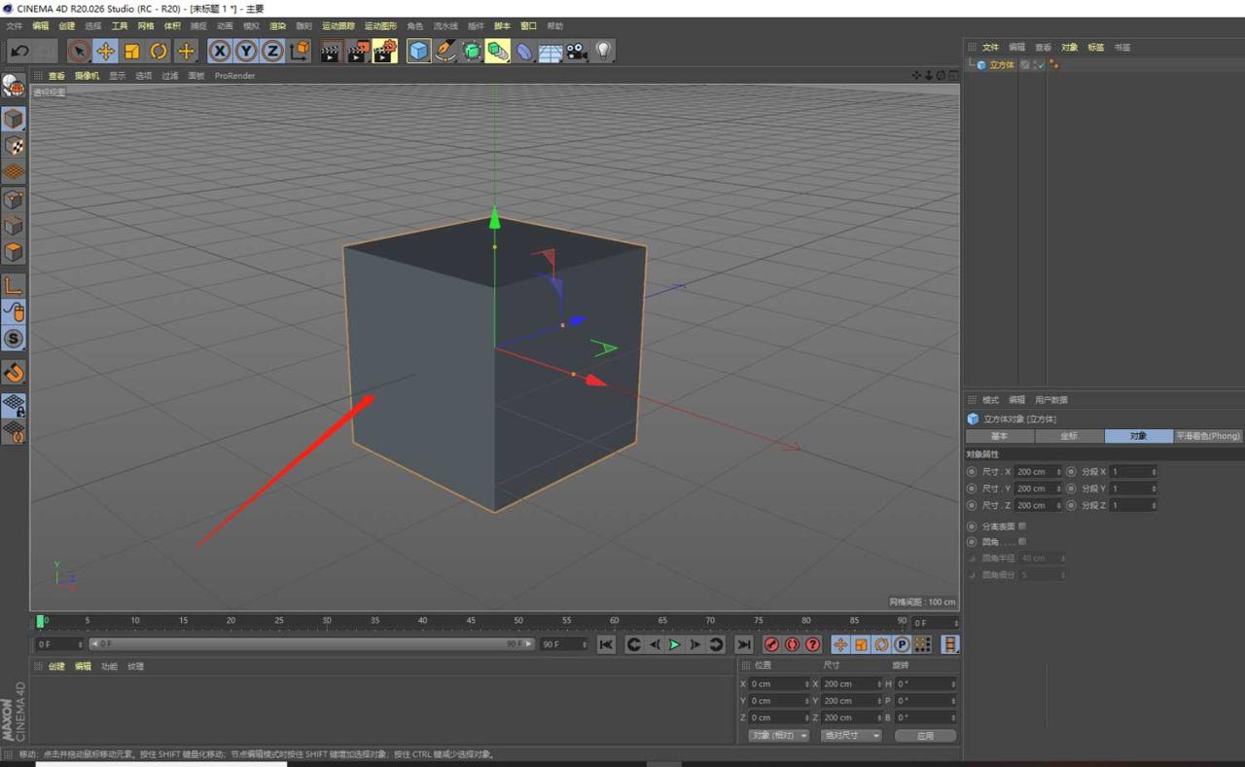Select the Rotate tool in the toolbar
This screenshot has width=1245, height=767.
click(159, 51)
